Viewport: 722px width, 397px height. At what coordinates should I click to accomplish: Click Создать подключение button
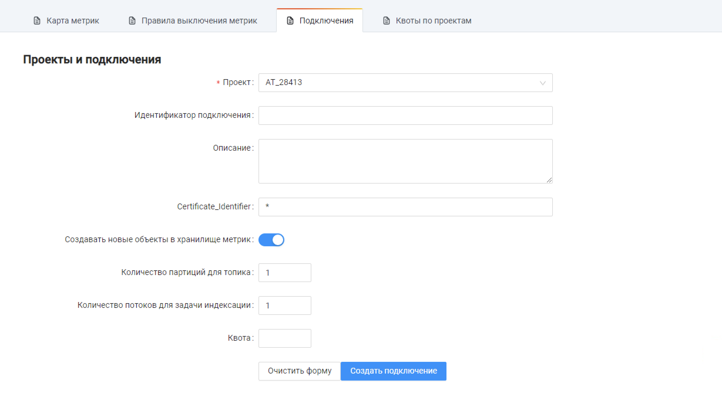(393, 371)
